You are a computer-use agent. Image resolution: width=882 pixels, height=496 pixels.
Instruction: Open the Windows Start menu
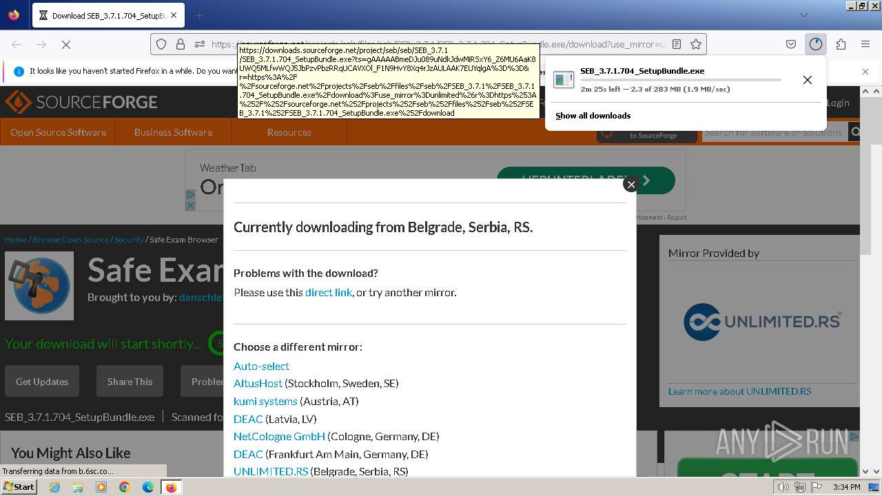tap(19, 487)
